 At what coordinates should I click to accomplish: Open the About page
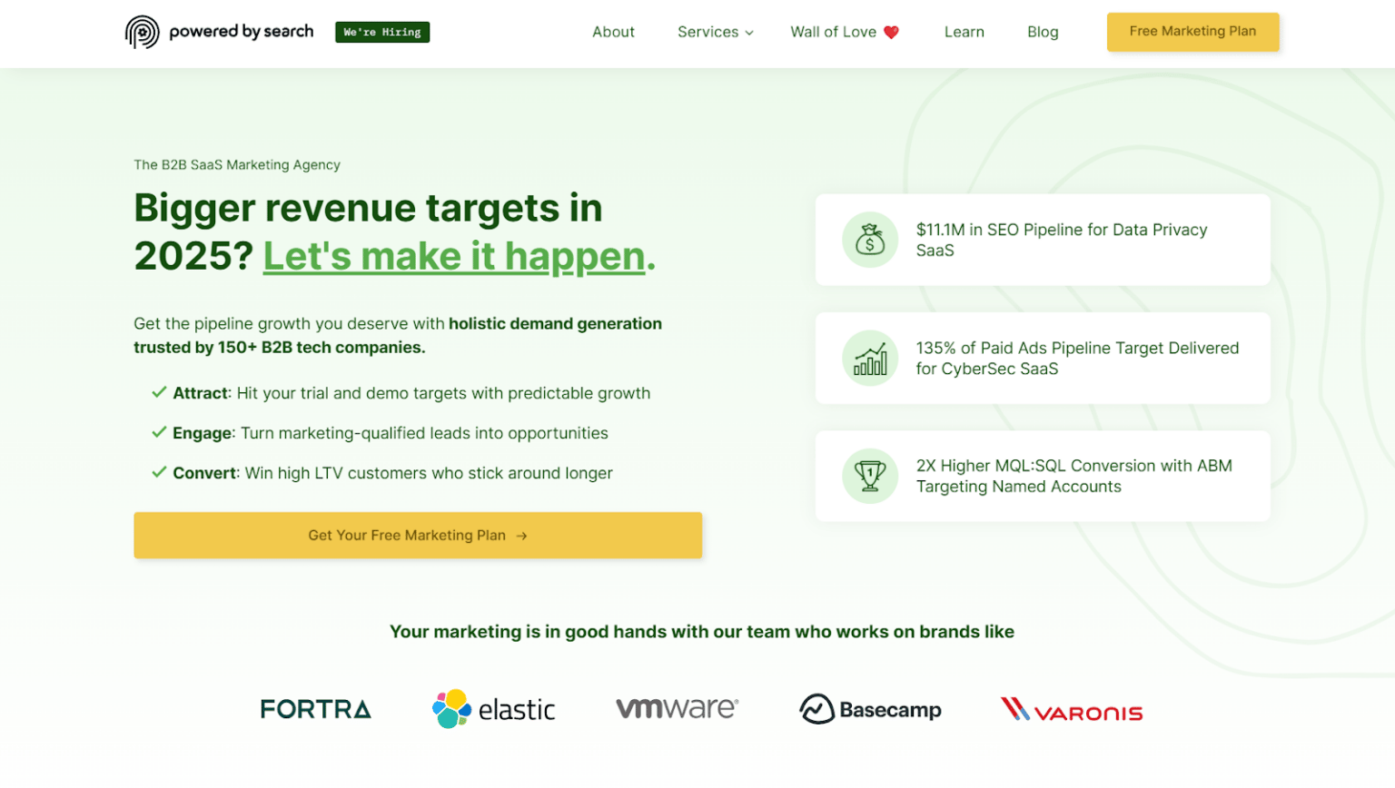point(613,32)
